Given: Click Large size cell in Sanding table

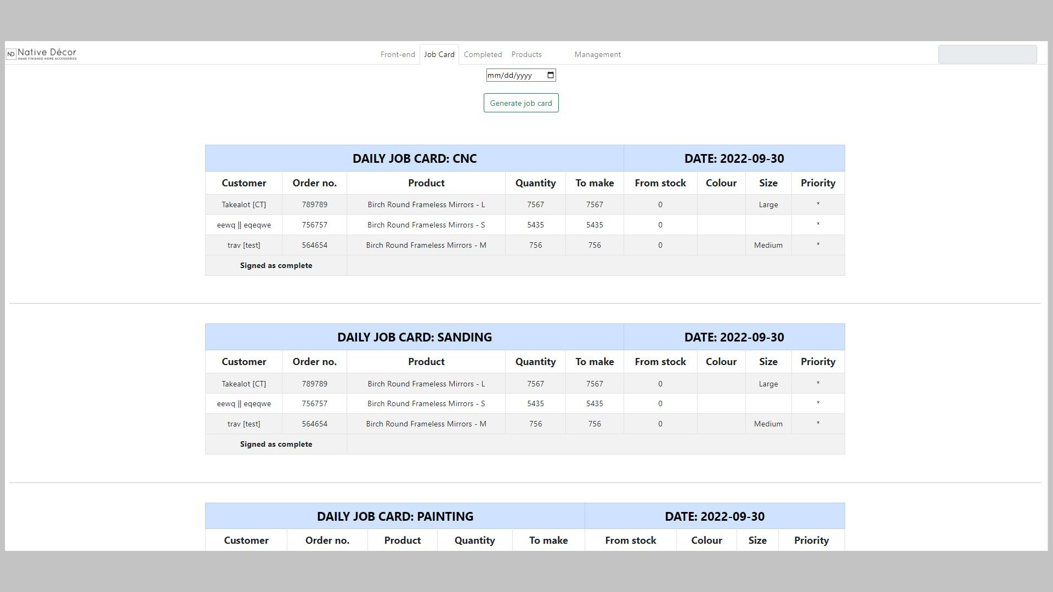Looking at the screenshot, I should click(768, 384).
